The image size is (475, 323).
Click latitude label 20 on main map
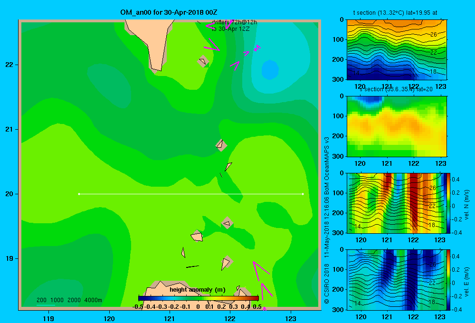tap(9, 194)
